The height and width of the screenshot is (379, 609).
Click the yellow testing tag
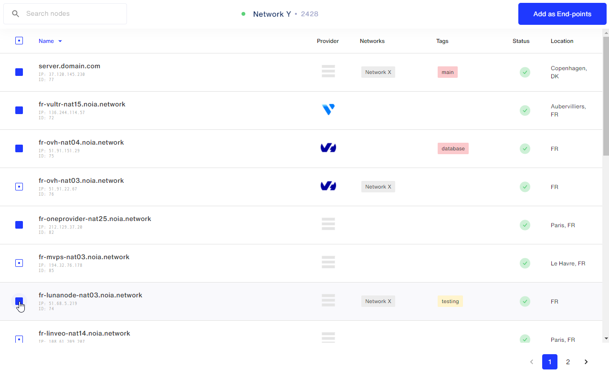click(450, 301)
